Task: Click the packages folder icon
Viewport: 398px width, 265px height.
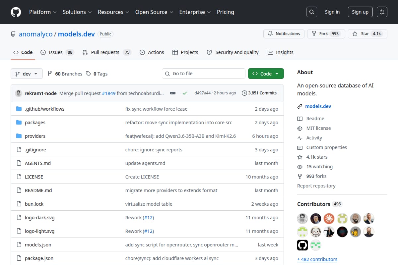Action: click(x=19, y=123)
